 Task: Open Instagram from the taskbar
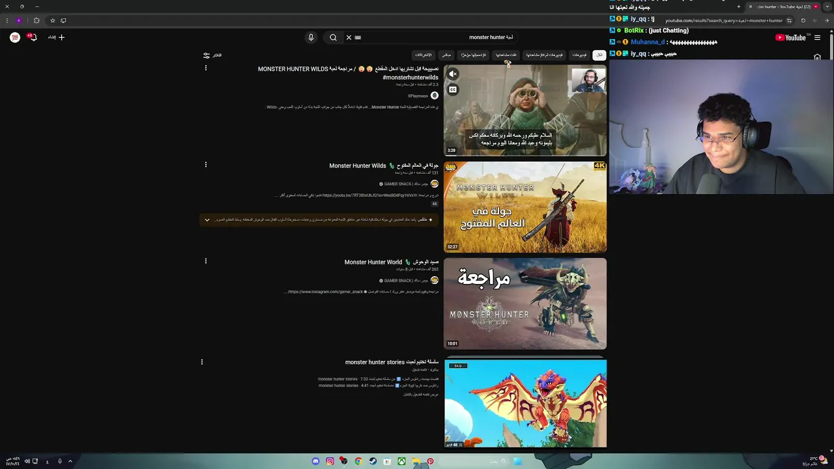coord(330,461)
